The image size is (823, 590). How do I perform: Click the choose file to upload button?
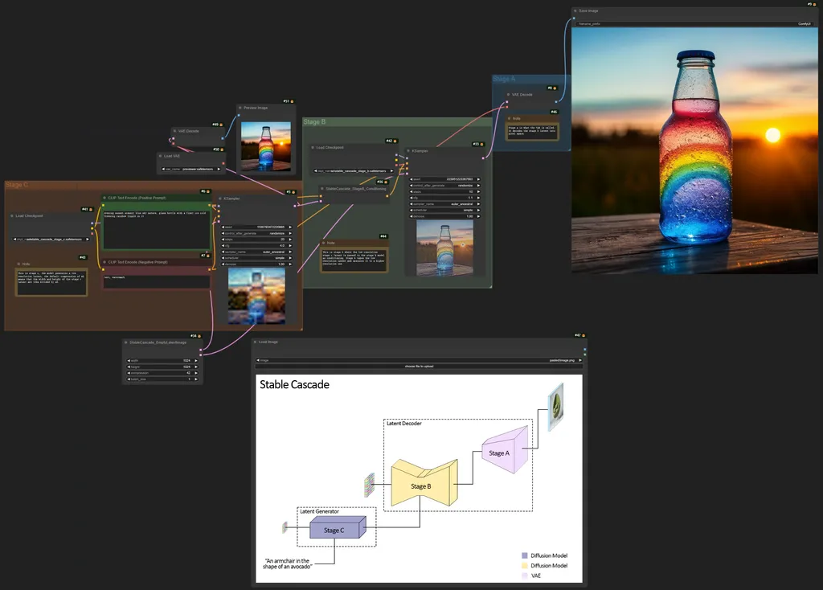click(x=420, y=366)
